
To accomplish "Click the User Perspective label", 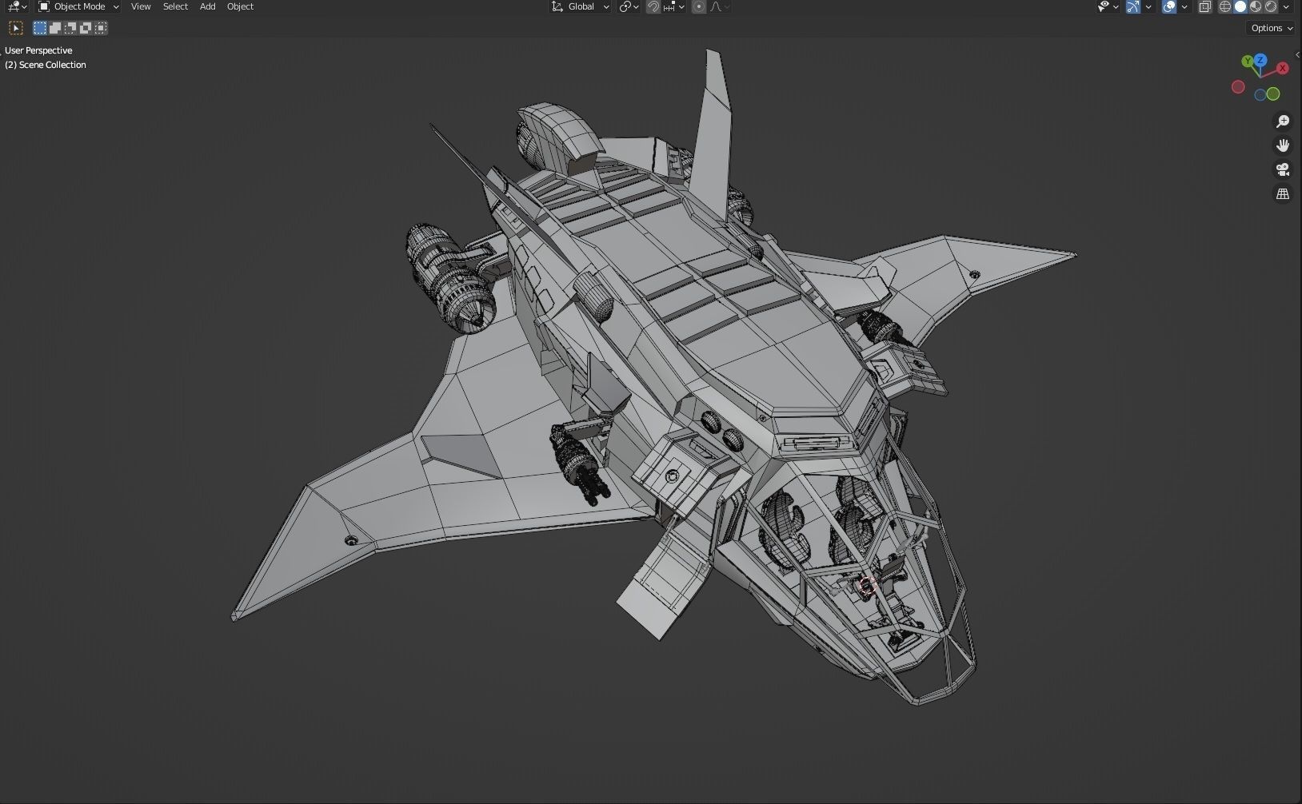I will [x=38, y=50].
